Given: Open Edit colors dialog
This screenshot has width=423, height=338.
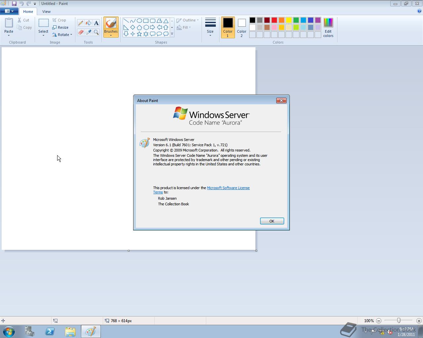Looking at the screenshot, I should pyautogui.click(x=328, y=27).
